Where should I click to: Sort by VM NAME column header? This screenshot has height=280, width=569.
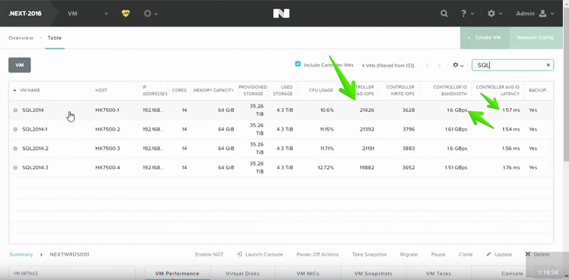point(30,90)
